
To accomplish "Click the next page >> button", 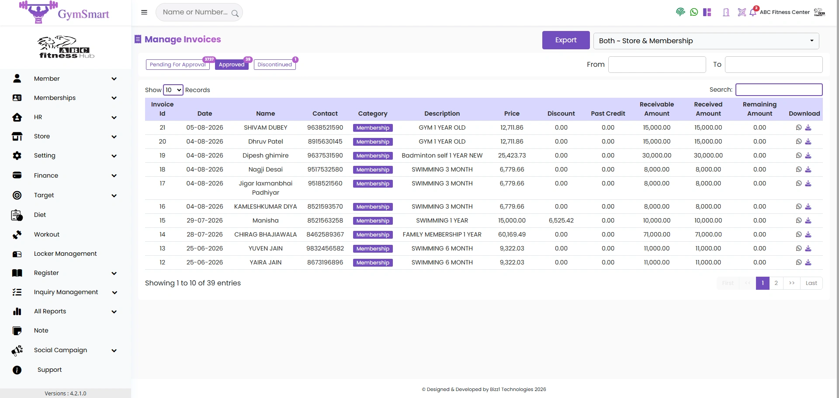I will coord(792,283).
